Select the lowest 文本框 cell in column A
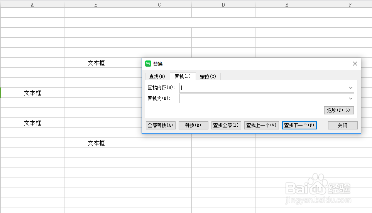The width and height of the screenshot is (372, 213). click(x=32, y=123)
